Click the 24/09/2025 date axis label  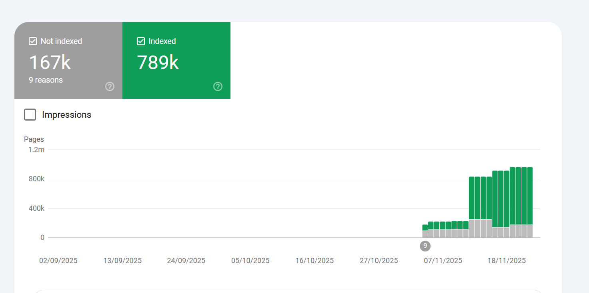[186, 261]
